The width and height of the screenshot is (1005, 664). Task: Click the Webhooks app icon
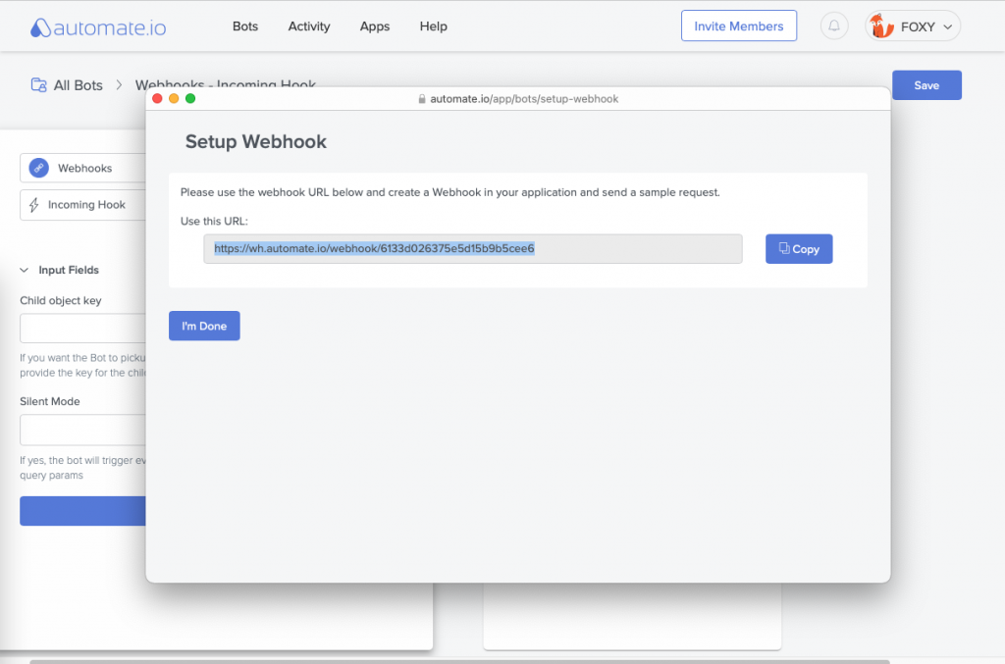[39, 168]
